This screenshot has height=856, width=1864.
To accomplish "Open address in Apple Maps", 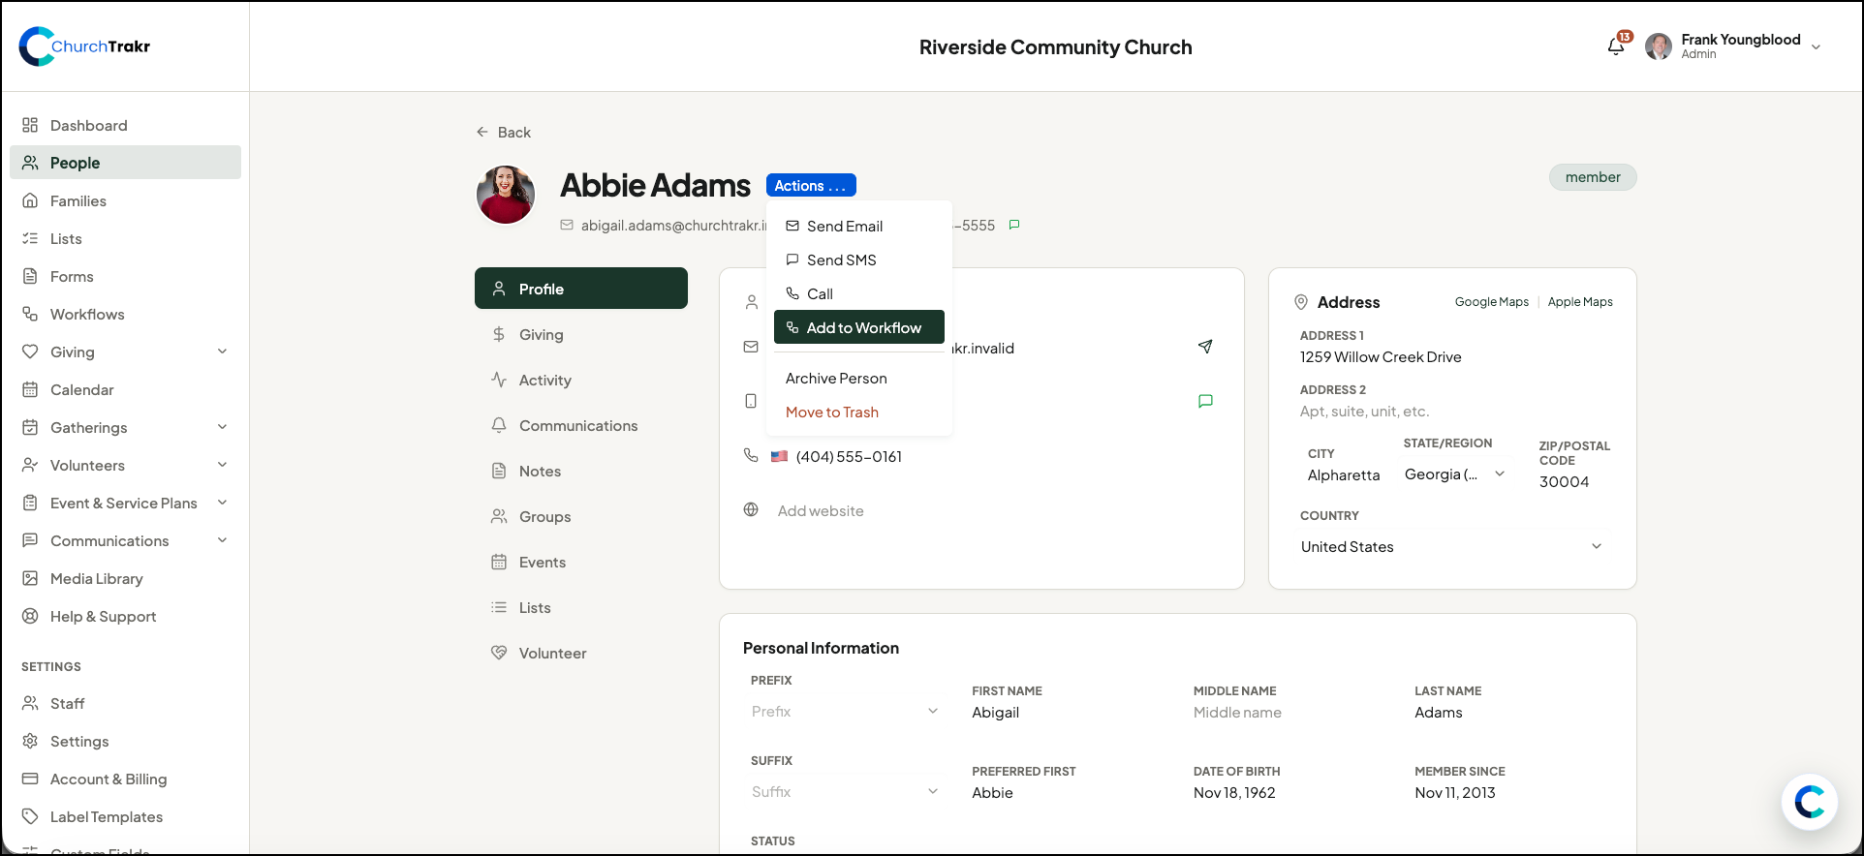I will coord(1580,302).
